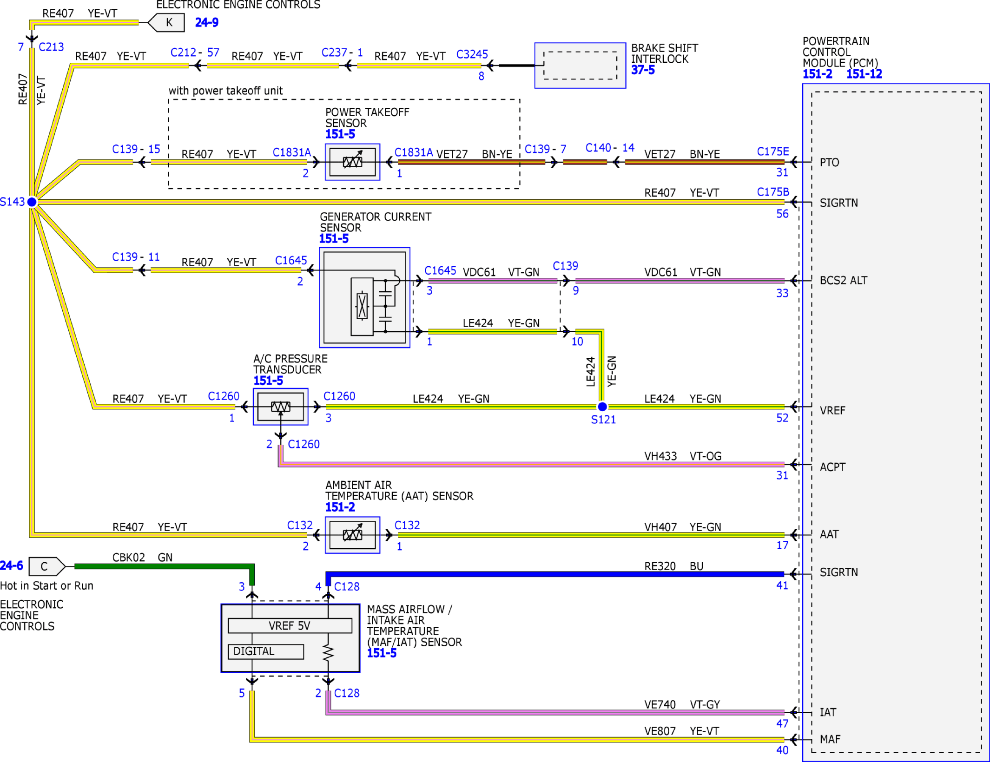This screenshot has width=990, height=762.
Task: Click the blue RE320 BU wire
Action: [555, 575]
